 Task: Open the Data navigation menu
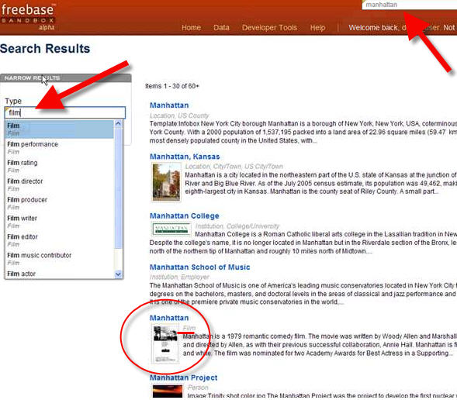pos(221,28)
